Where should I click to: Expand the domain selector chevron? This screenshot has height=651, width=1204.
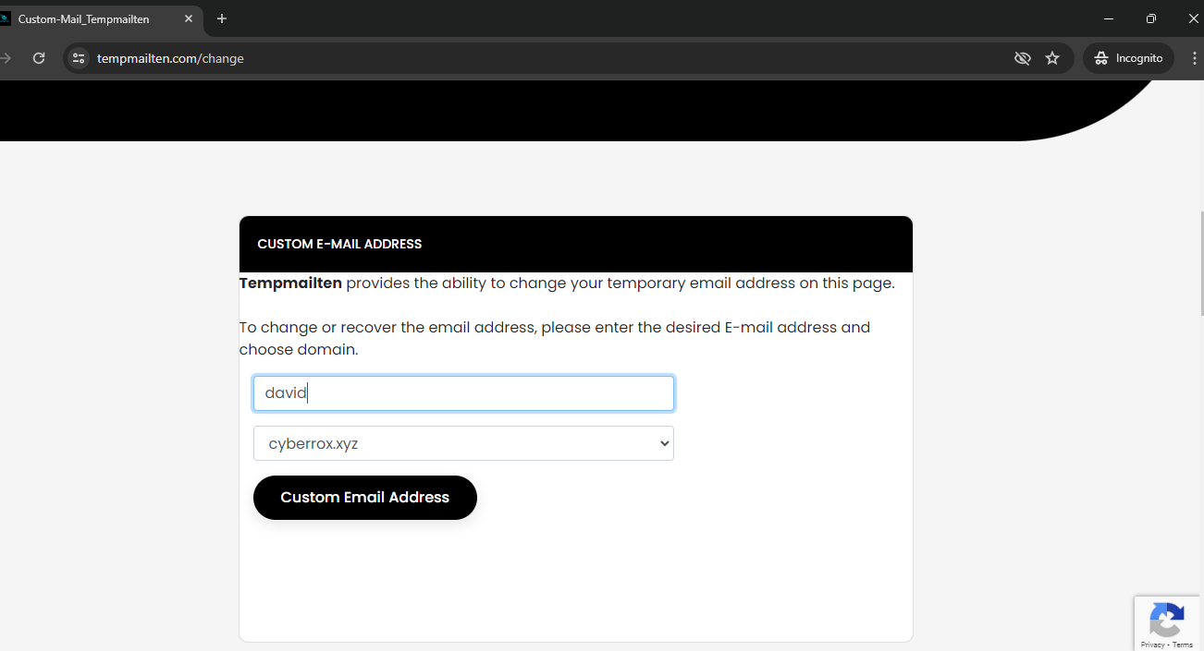pos(664,443)
